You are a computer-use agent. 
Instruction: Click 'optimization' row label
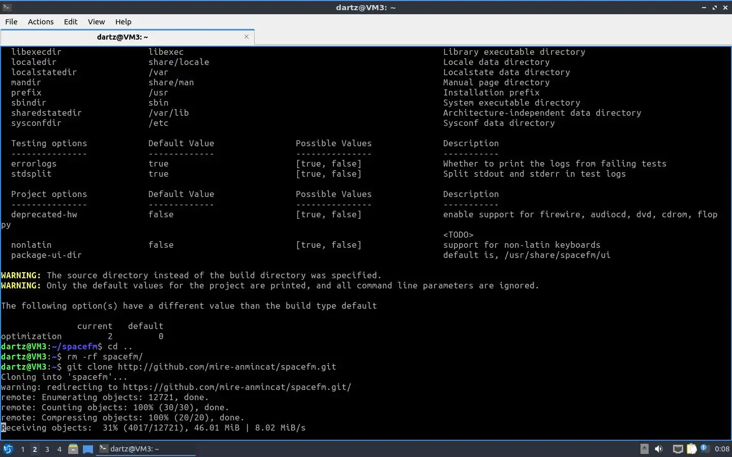pos(31,336)
